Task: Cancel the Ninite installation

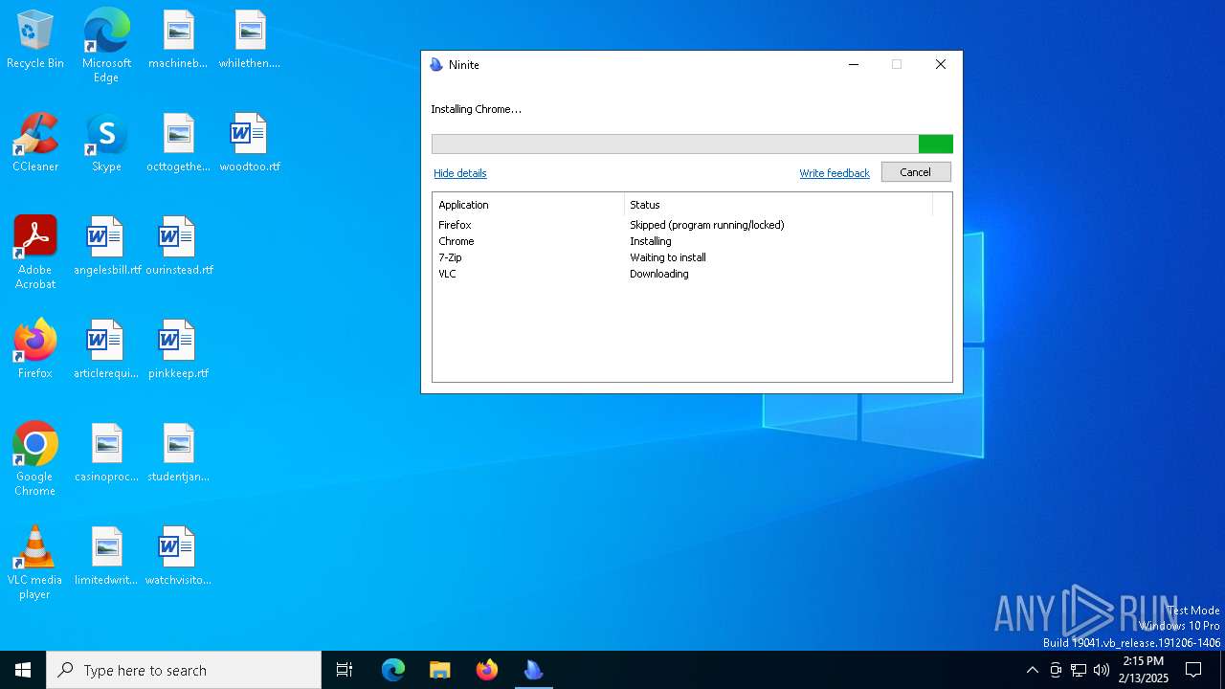Action: tap(916, 172)
